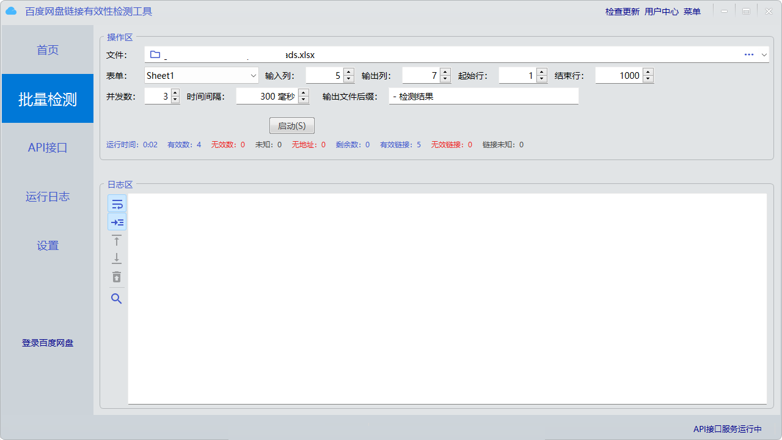Increase 输出列 value with up arrow
The height and width of the screenshot is (440, 782).
coord(445,72)
